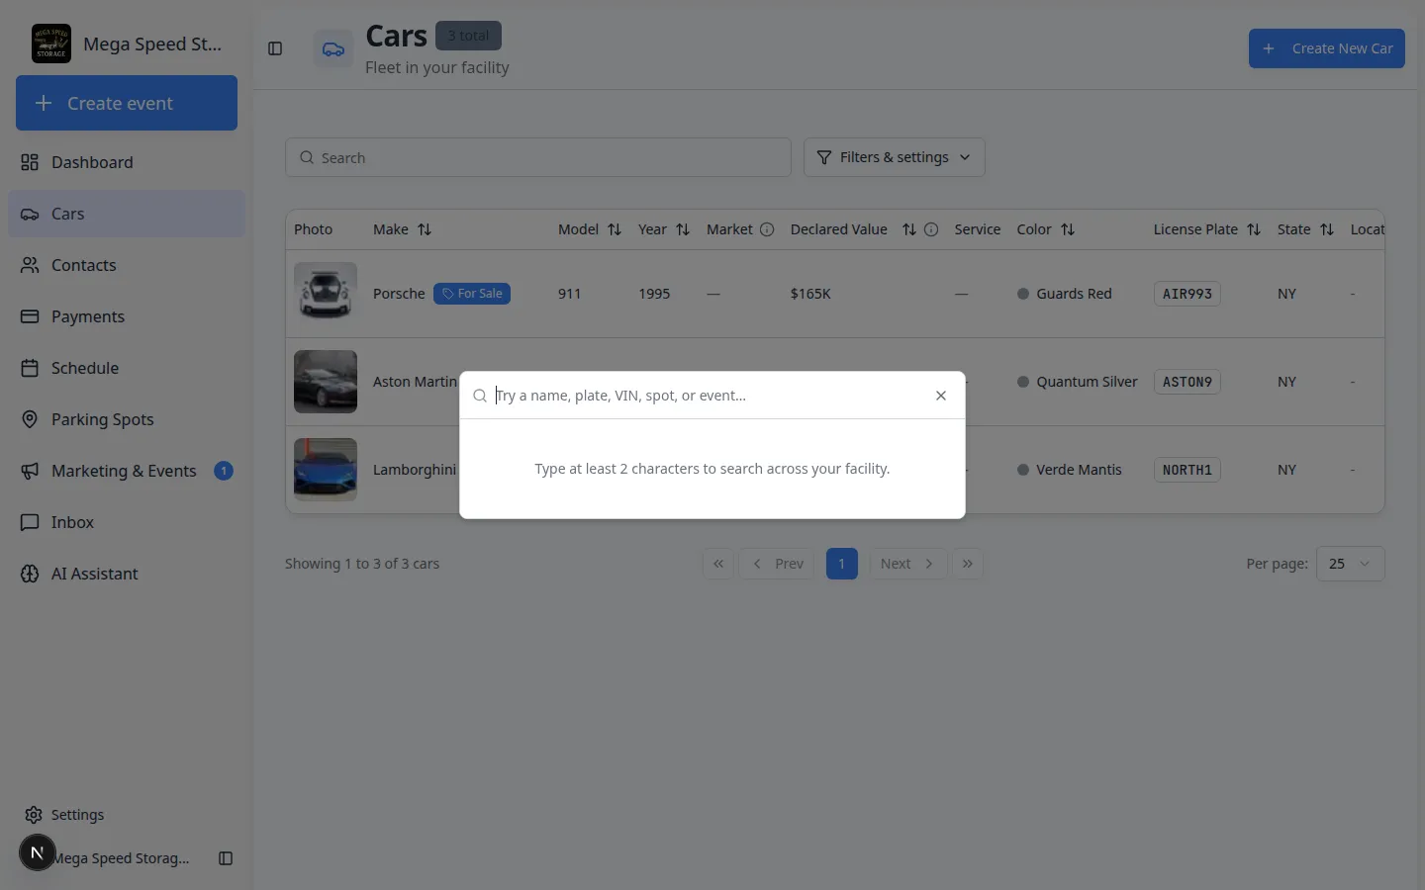Screen dimensions: 1425x890
Task: Sort the table by State
Action: 1327,229
